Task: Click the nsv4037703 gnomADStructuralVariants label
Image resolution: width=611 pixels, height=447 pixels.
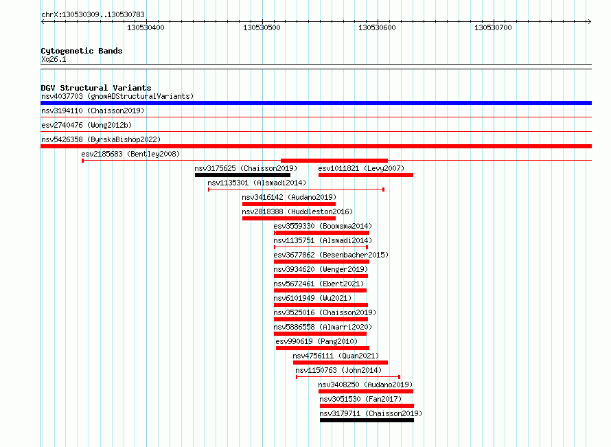Action: click(x=117, y=96)
